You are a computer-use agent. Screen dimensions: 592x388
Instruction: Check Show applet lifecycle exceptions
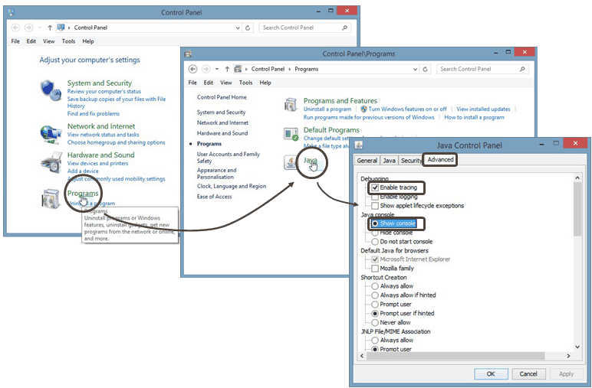tap(375, 206)
